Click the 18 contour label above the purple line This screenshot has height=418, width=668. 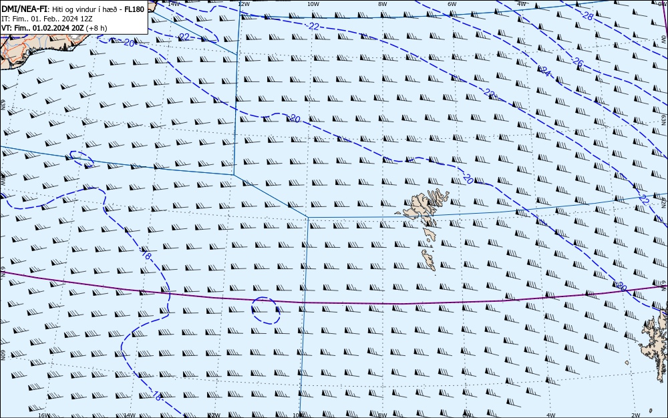pyautogui.click(x=146, y=255)
